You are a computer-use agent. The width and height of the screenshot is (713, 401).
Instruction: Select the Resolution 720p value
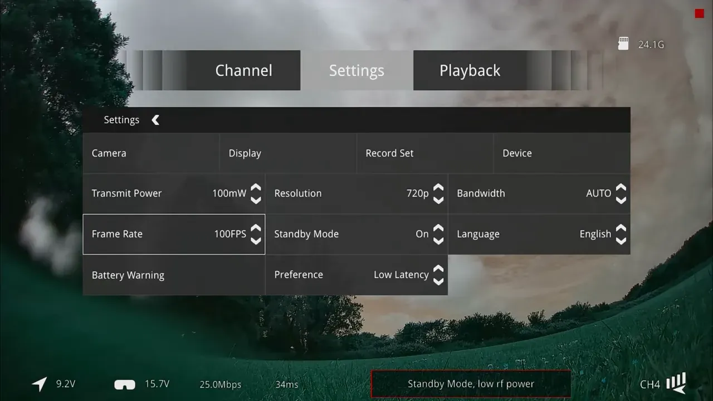click(418, 193)
